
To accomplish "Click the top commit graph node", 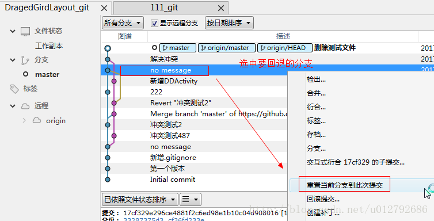I will click(108, 48).
